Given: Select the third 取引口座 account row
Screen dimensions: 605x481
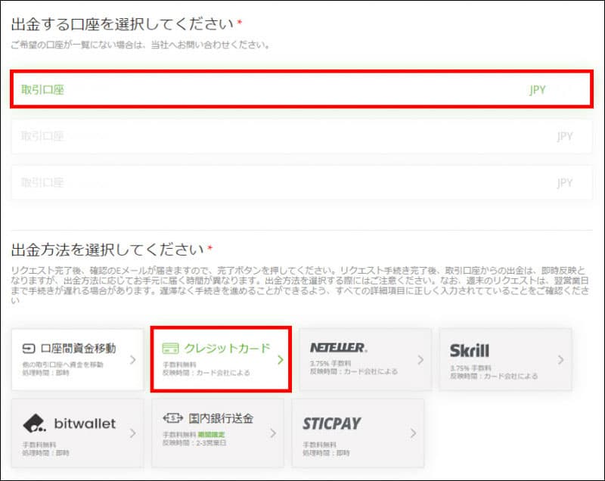Looking at the screenshot, I should click(x=302, y=183).
